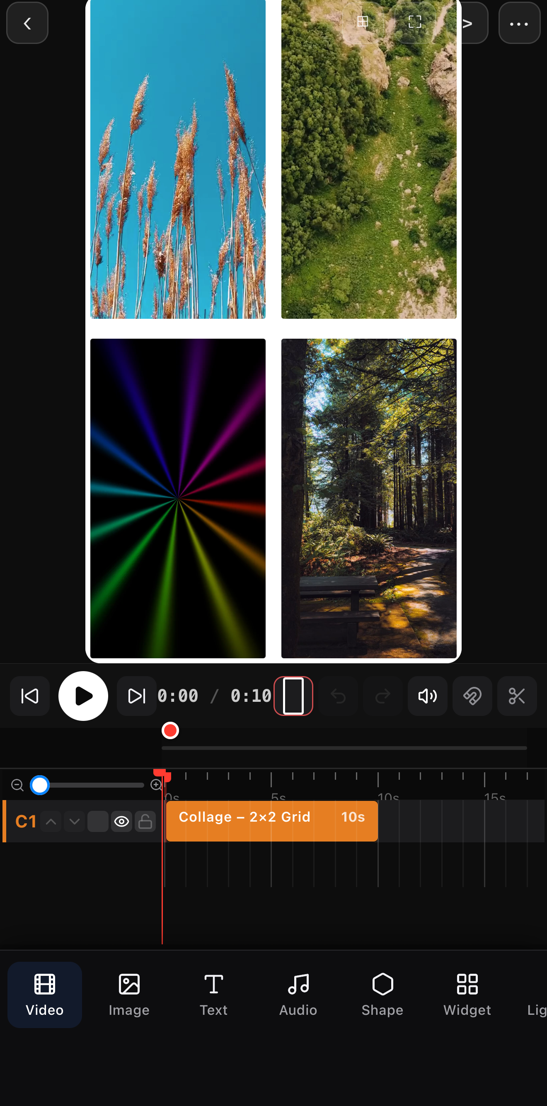
Task: Open the portrait aspect ratio selector
Action: click(293, 696)
